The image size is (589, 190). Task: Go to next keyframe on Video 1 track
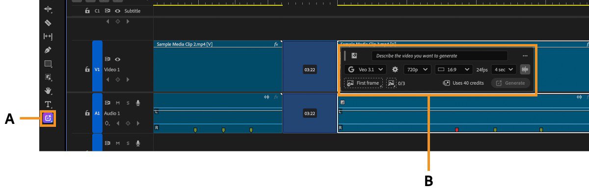tap(128, 79)
